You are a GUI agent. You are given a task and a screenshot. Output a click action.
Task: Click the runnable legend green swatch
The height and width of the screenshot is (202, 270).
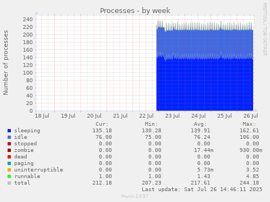coord(9,176)
